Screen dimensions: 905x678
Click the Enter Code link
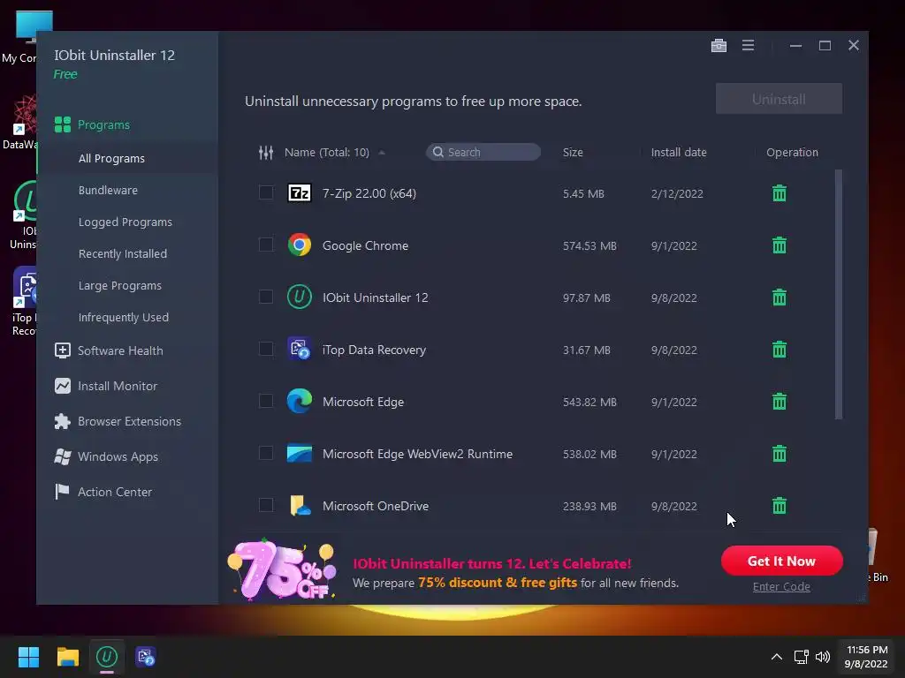point(781,586)
